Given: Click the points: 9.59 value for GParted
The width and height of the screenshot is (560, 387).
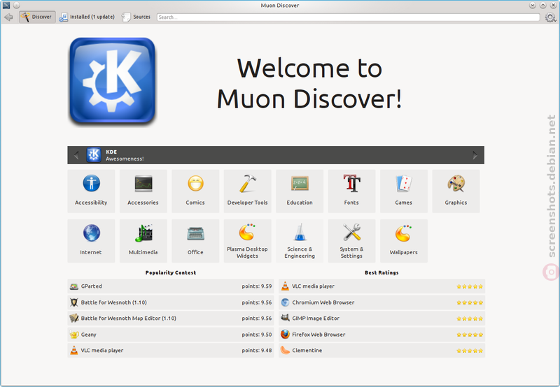Looking at the screenshot, I should point(256,286).
